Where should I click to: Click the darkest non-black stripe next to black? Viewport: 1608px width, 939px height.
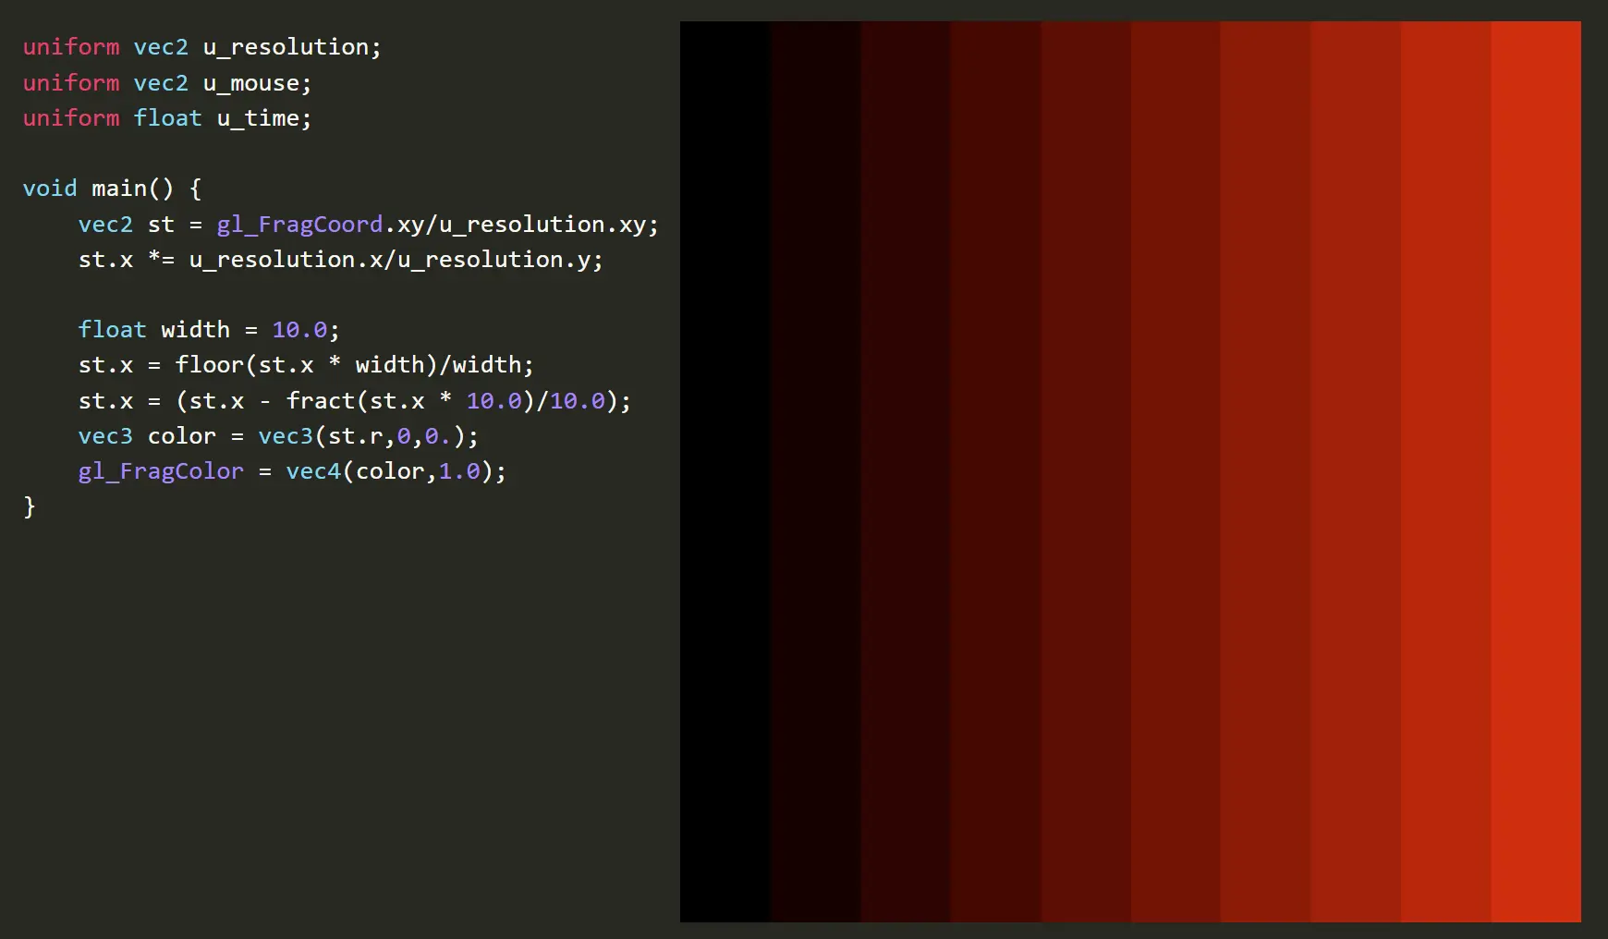click(x=815, y=471)
